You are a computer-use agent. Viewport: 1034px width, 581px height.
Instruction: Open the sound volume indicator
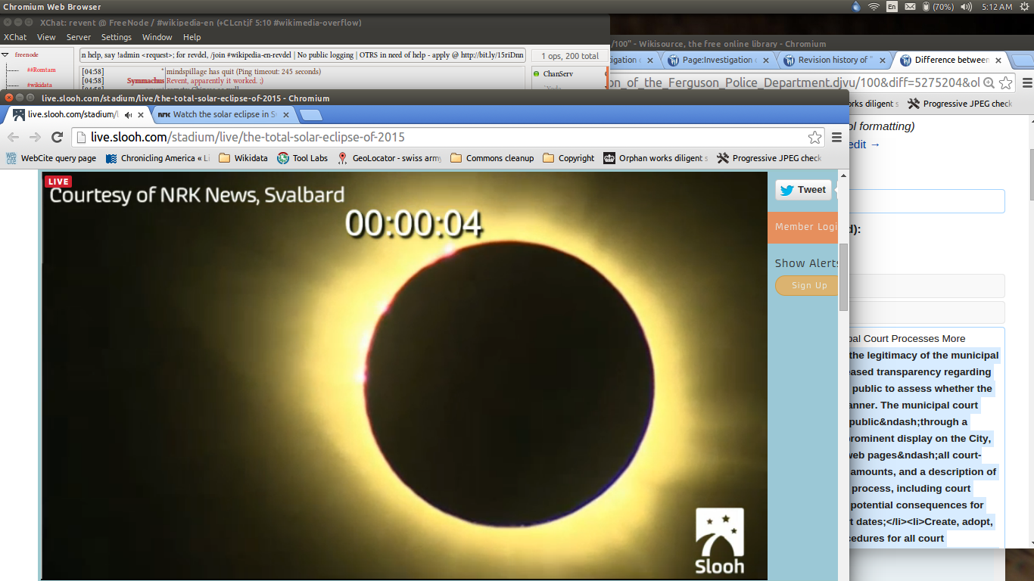[967, 7]
